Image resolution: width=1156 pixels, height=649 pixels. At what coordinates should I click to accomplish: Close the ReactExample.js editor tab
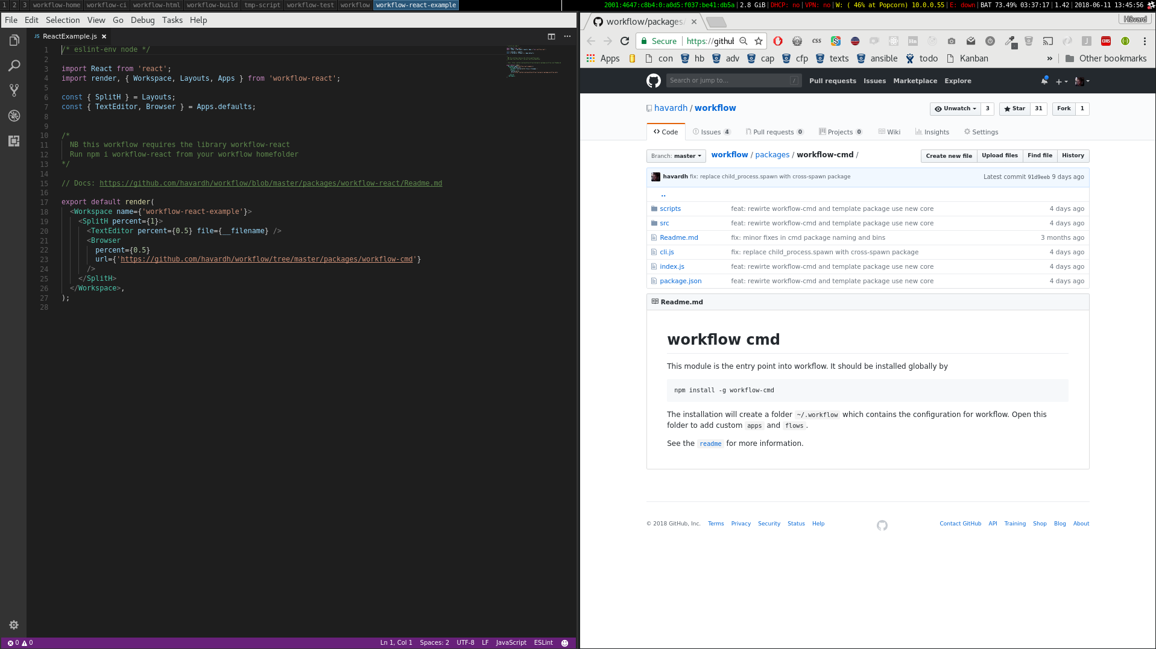[104, 36]
